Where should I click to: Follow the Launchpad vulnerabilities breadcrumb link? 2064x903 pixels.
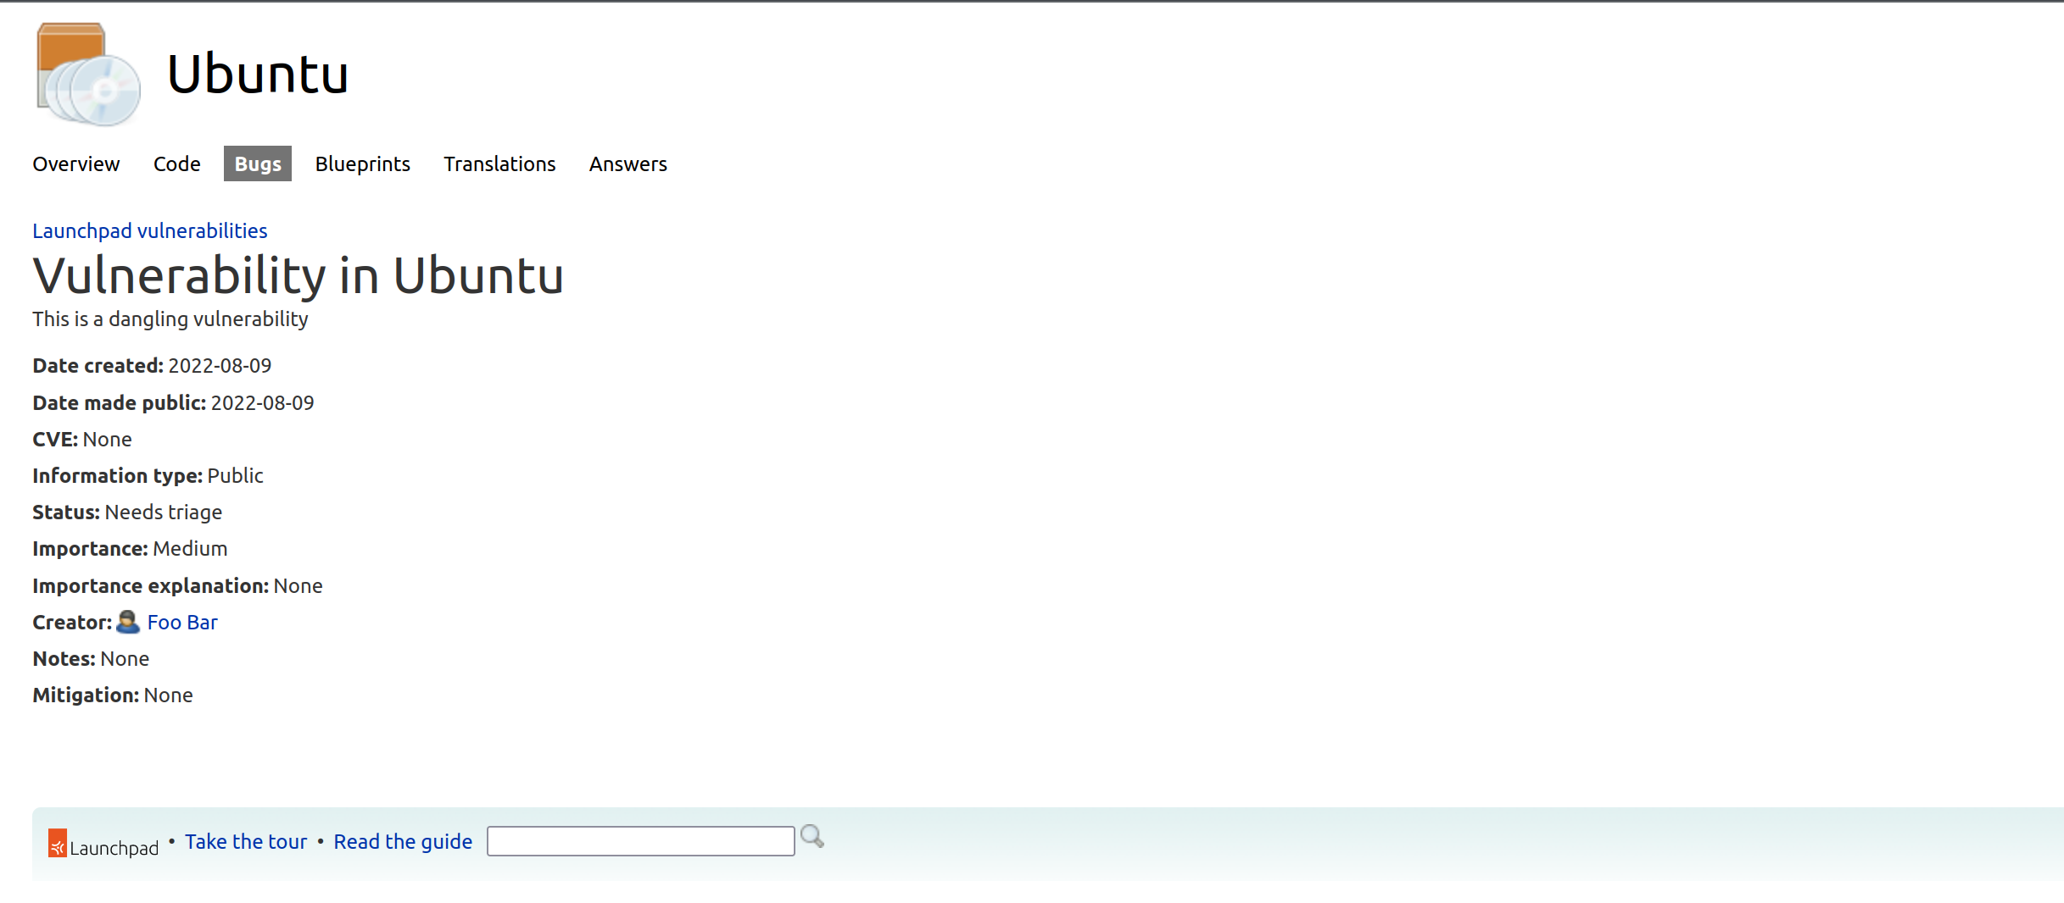pyautogui.click(x=149, y=230)
